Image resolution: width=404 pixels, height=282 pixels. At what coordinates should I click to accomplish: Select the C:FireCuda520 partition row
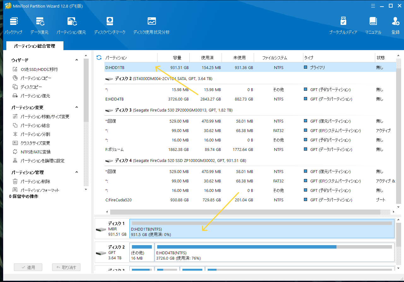[x=250, y=200]
